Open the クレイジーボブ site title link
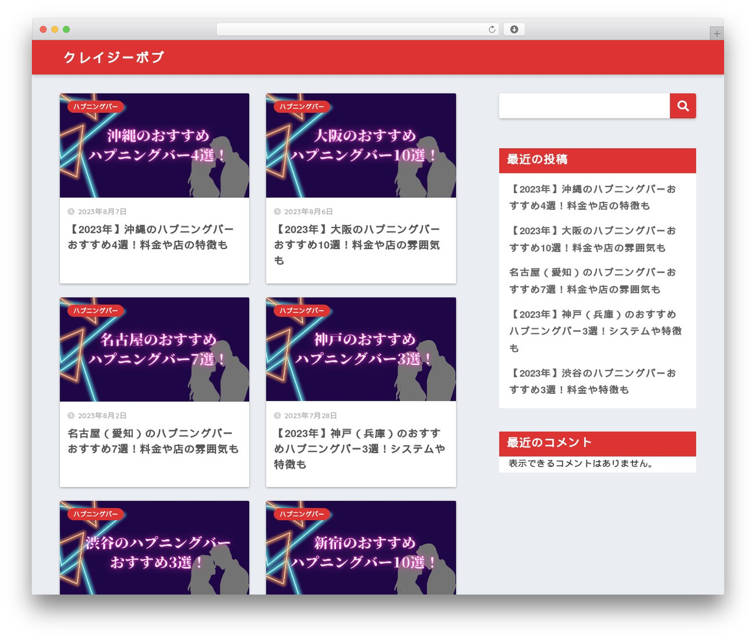 tap(114, 57)
